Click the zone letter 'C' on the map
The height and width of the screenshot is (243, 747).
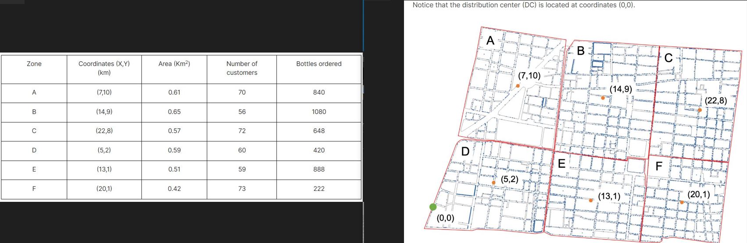click(x=668, y=58)
